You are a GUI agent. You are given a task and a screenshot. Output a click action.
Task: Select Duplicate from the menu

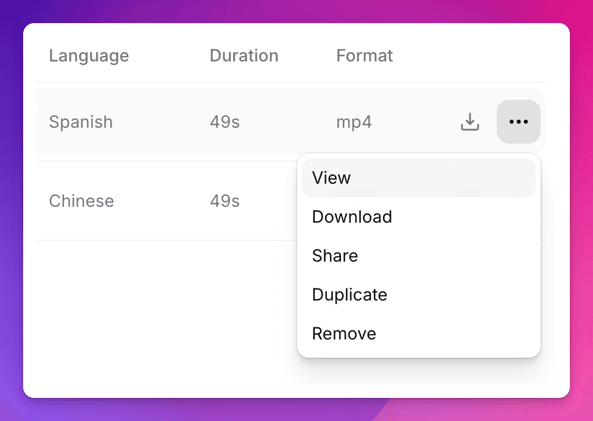pyautogui.click(x=419, y=294)
